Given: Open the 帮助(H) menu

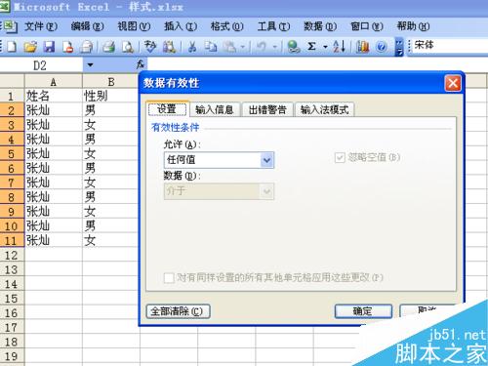Looking at the screenshot, I should pyautogui.click(x=413, y=26).
